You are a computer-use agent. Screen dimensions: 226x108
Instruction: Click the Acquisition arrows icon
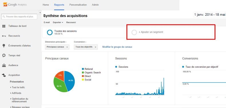point(4,75)
